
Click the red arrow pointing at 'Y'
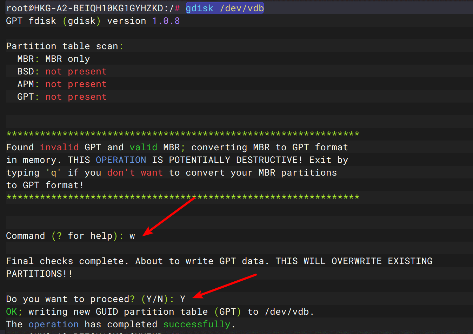tap(225, 286)
